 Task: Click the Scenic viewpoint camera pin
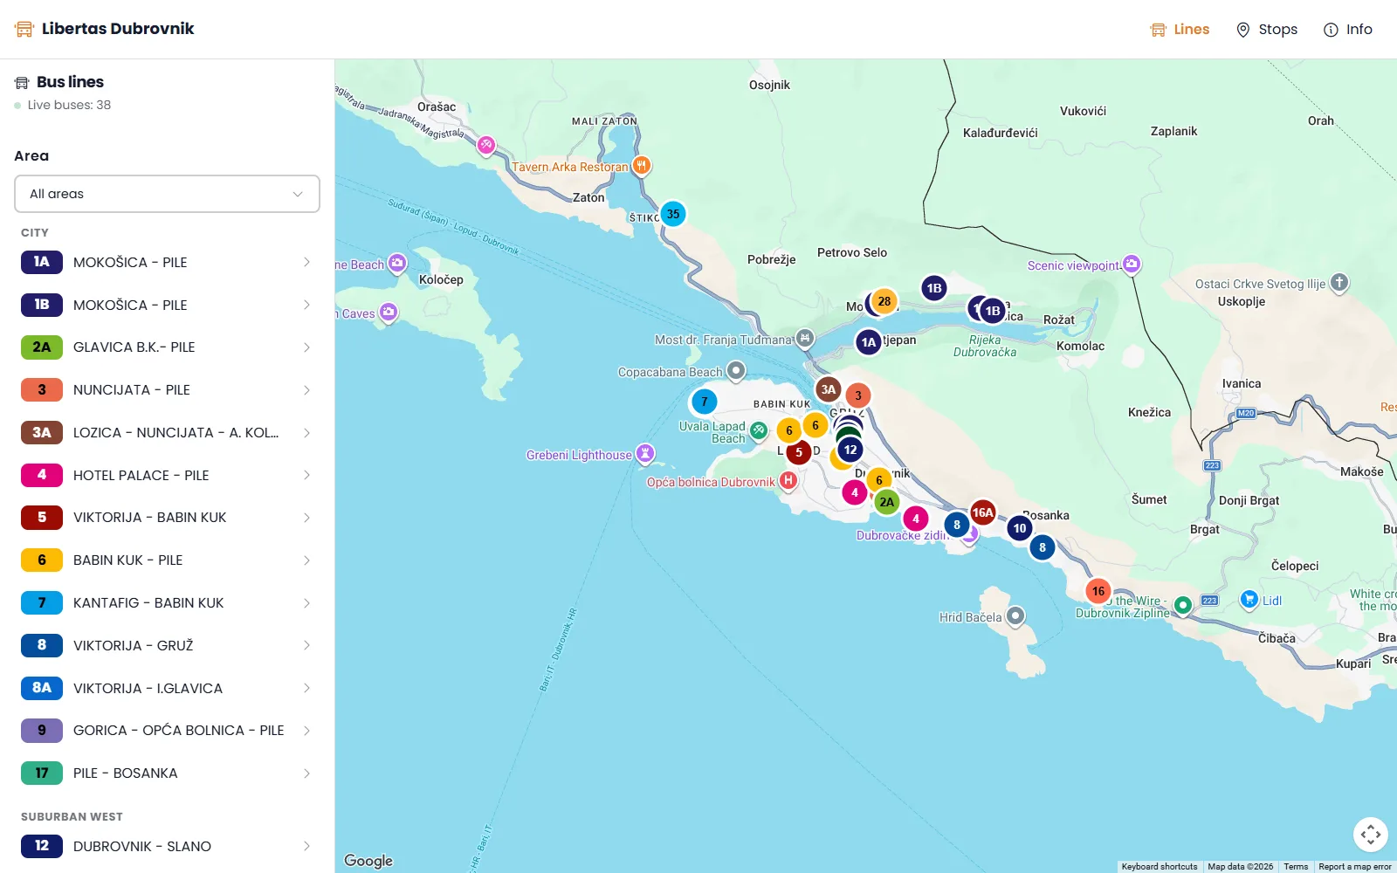pyautogui.click(x=1132, y=264)
